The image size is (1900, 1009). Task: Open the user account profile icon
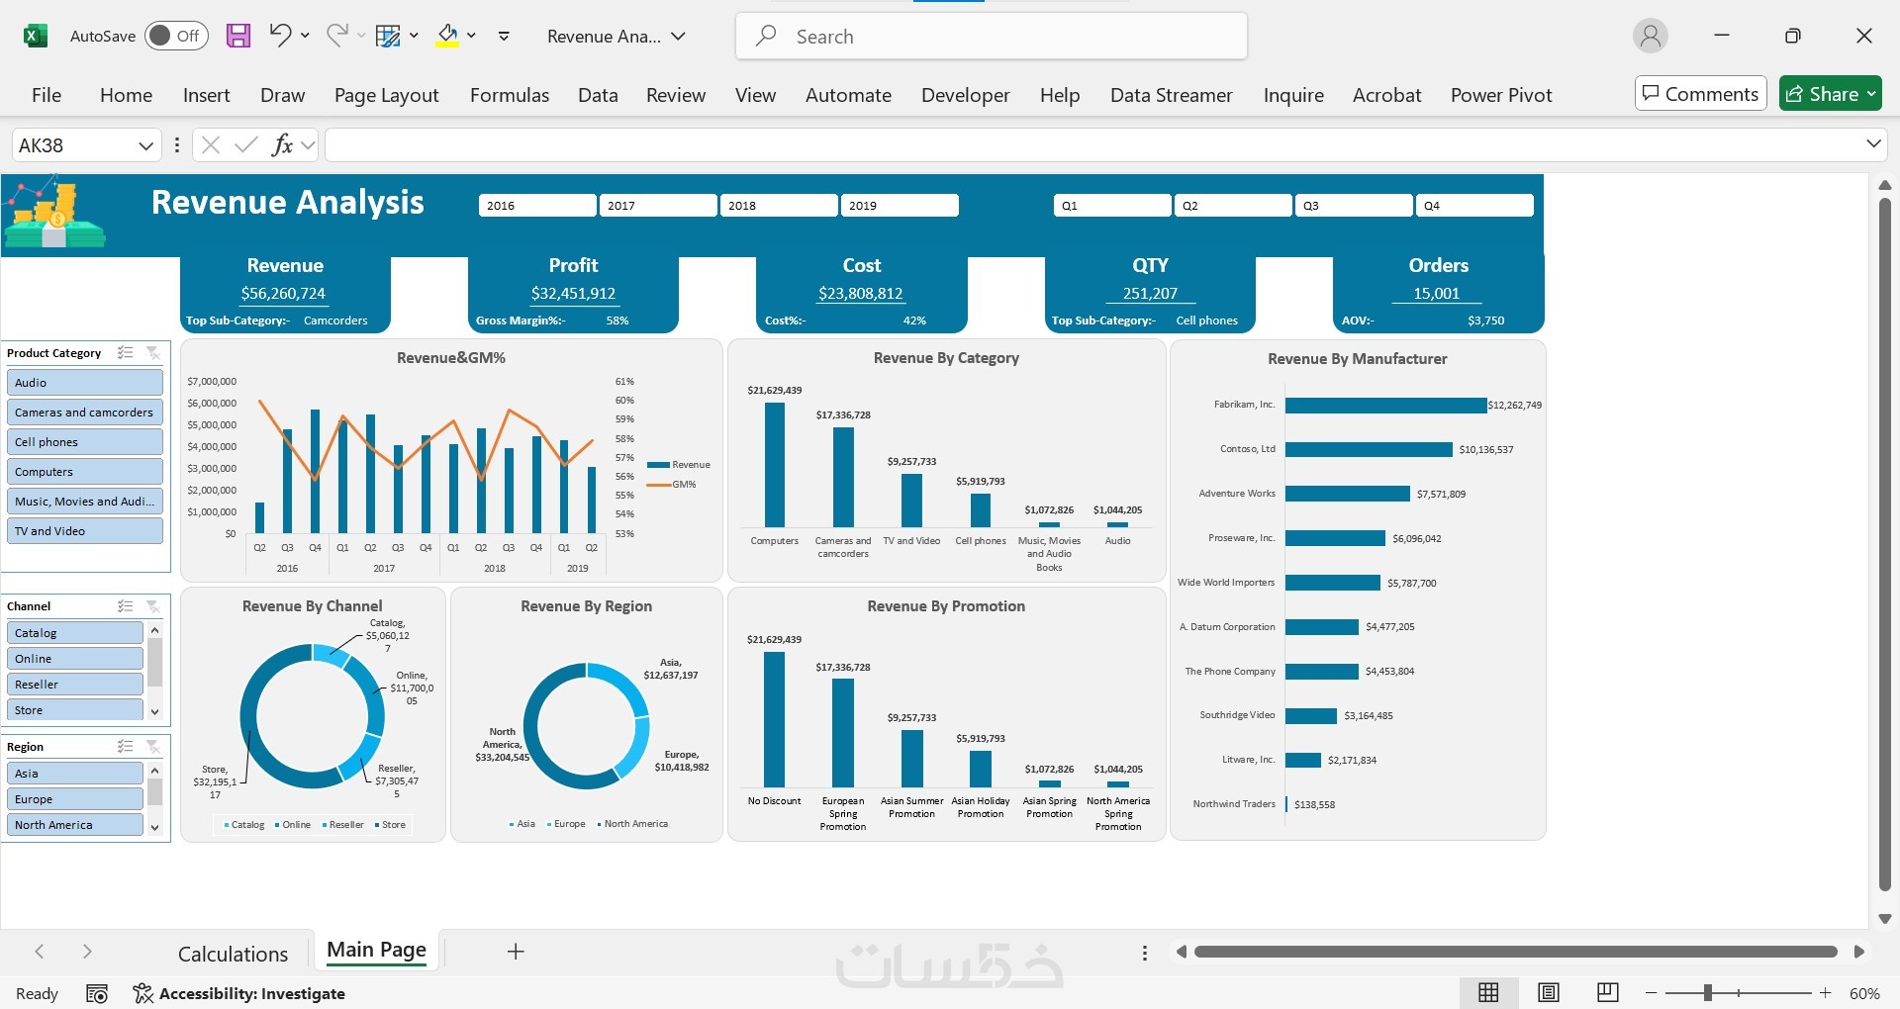(x=1650, y=37)
